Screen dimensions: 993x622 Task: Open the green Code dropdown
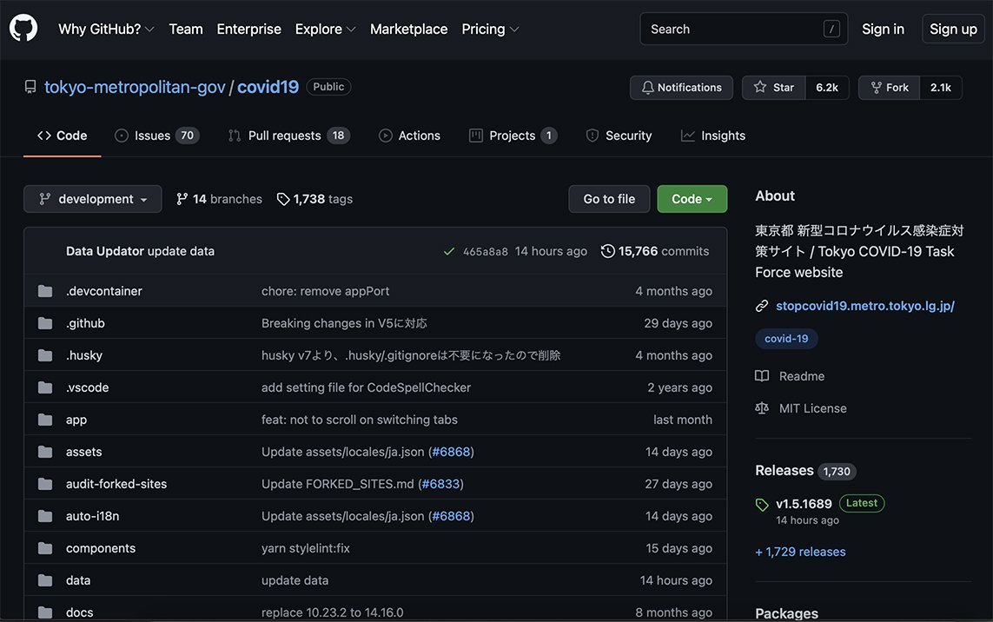(692, 199)
